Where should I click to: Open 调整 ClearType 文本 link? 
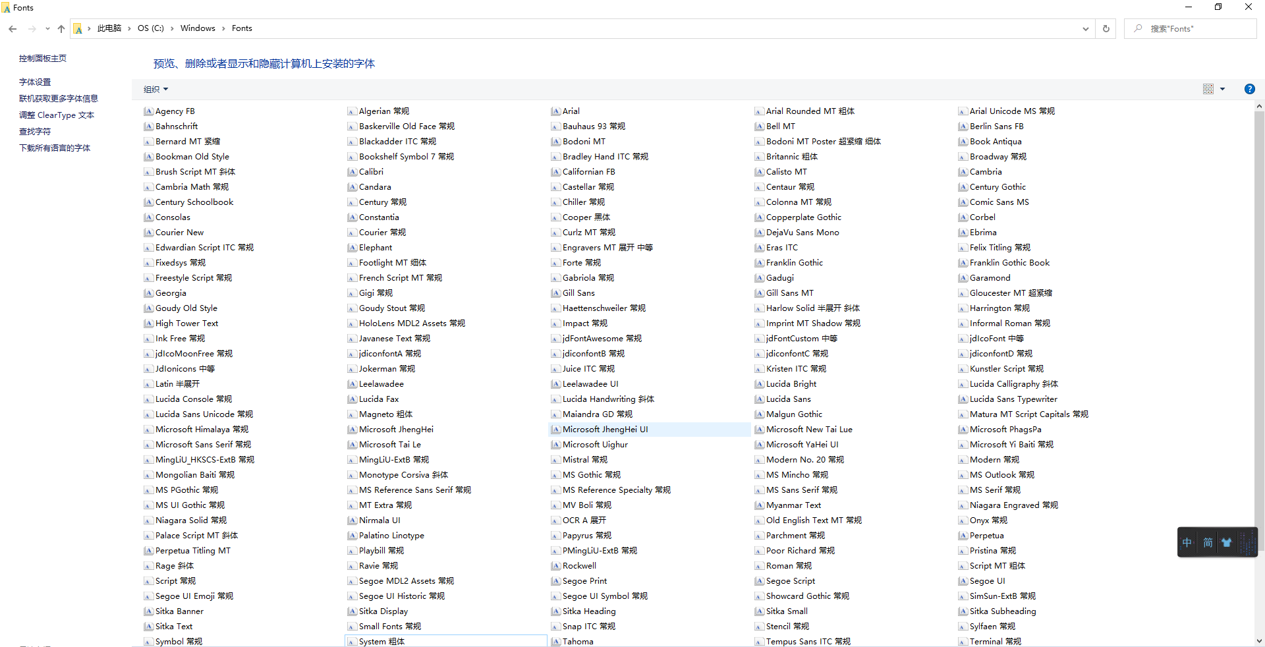coord(57,115)
